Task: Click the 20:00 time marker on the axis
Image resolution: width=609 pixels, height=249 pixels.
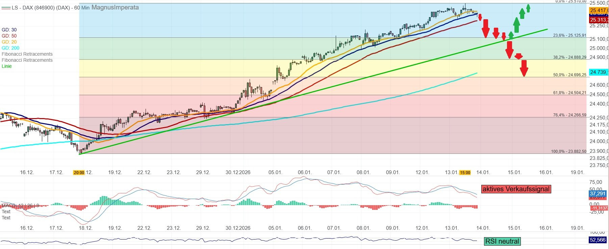Action: pos(79,172)
